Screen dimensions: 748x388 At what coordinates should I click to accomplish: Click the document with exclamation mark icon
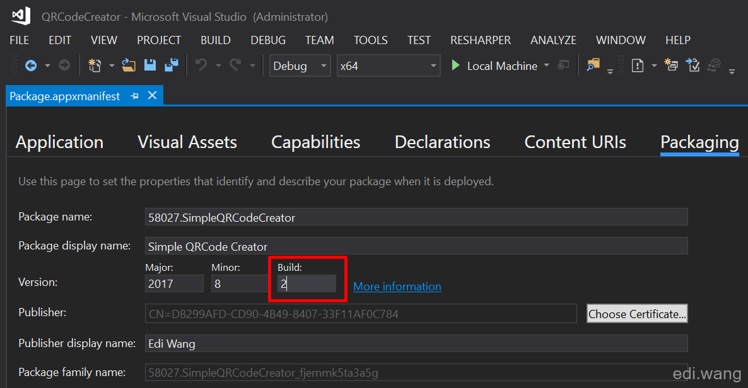[x=638, y=66]
